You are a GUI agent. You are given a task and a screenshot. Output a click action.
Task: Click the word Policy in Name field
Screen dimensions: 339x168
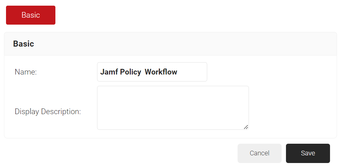coord(130,72)
